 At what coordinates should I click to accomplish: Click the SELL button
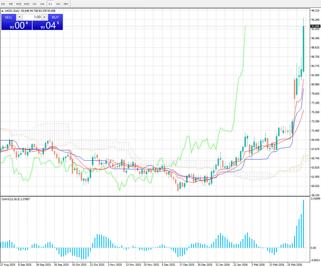8,17
